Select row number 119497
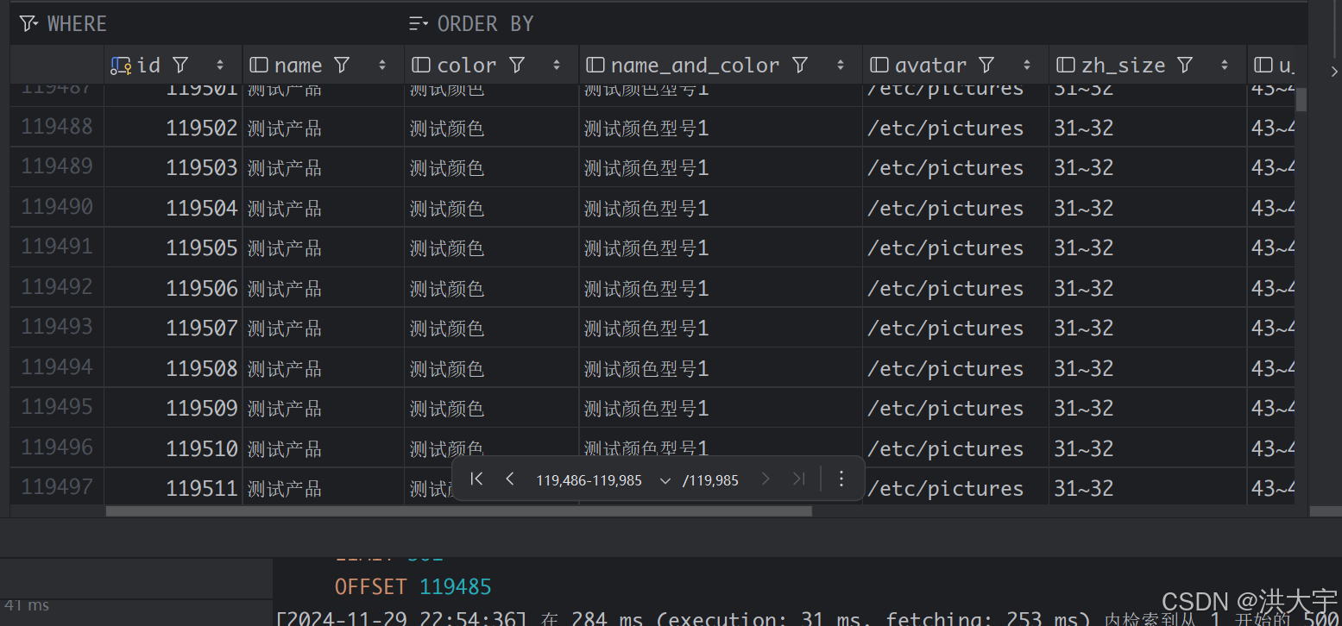Image resolution: width=1342 pixels, height=626 pixels. [x=57, y=487]
